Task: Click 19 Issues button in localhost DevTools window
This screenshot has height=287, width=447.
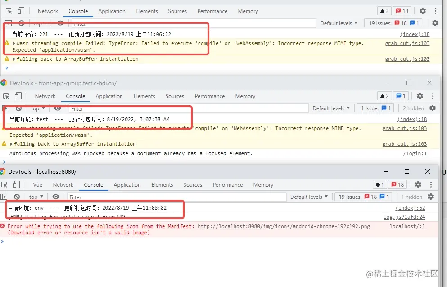Action: coord(363,197)
